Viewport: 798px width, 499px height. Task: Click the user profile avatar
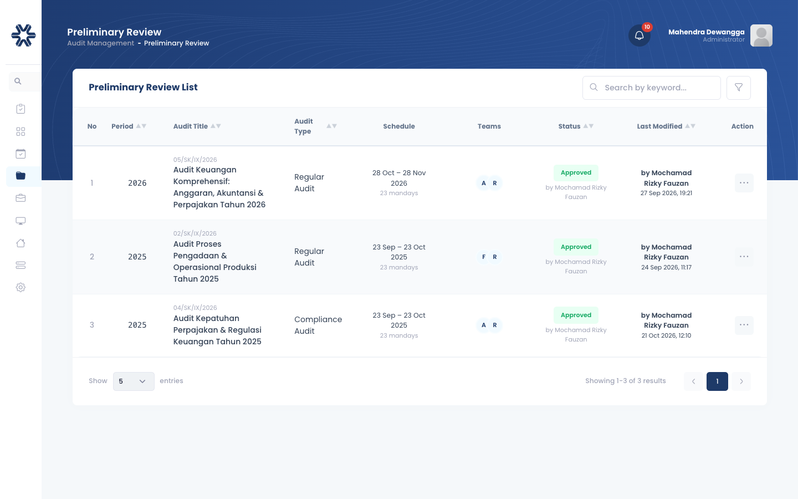[761, 35]
